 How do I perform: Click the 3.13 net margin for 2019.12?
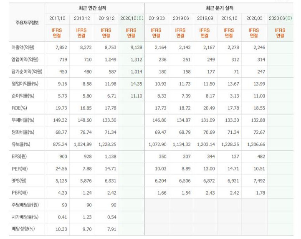coord(234,96)
